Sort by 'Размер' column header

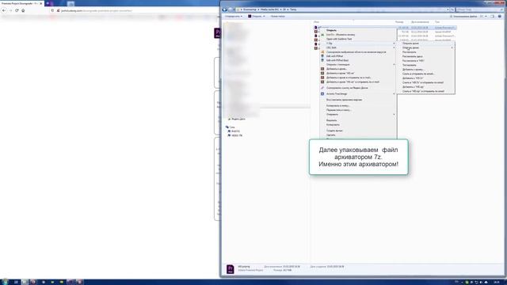click(x=399, y=22)
